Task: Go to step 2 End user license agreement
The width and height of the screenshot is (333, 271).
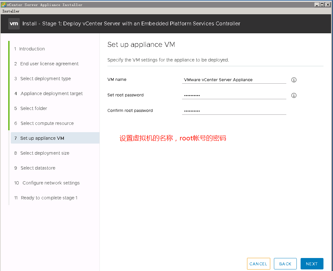Action: [46, 64]
